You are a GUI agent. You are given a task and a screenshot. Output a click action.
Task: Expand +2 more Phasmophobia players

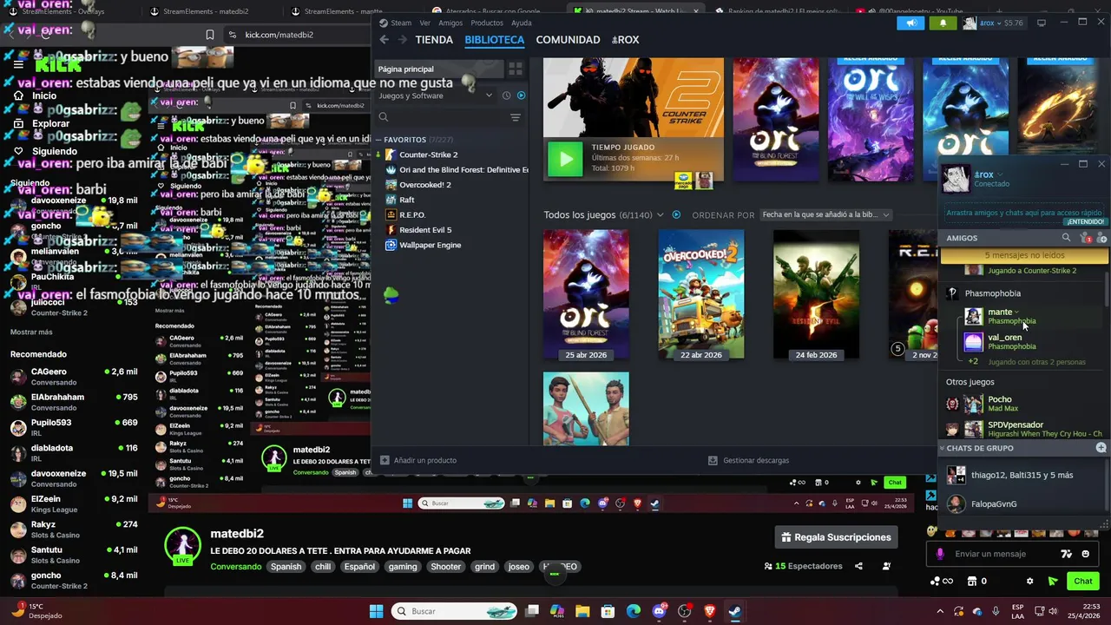[973, 362]
